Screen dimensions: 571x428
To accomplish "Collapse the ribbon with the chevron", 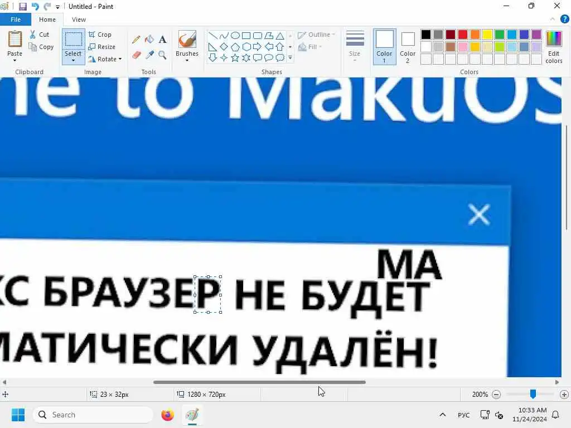I will tap(553, 20).
